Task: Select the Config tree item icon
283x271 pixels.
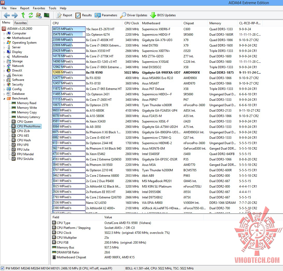Action: (9, 89)
